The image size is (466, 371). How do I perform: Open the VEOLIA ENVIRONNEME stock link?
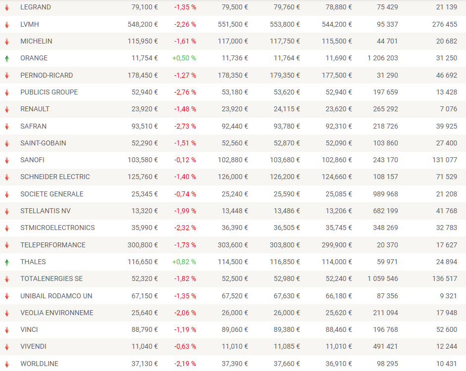point(57,313)
